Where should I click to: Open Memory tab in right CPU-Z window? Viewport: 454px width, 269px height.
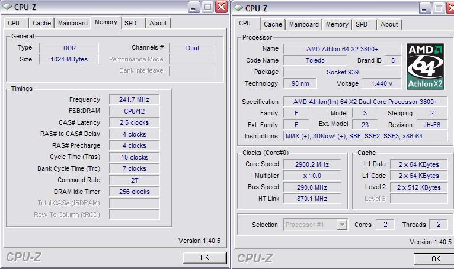tap(337, 24)
